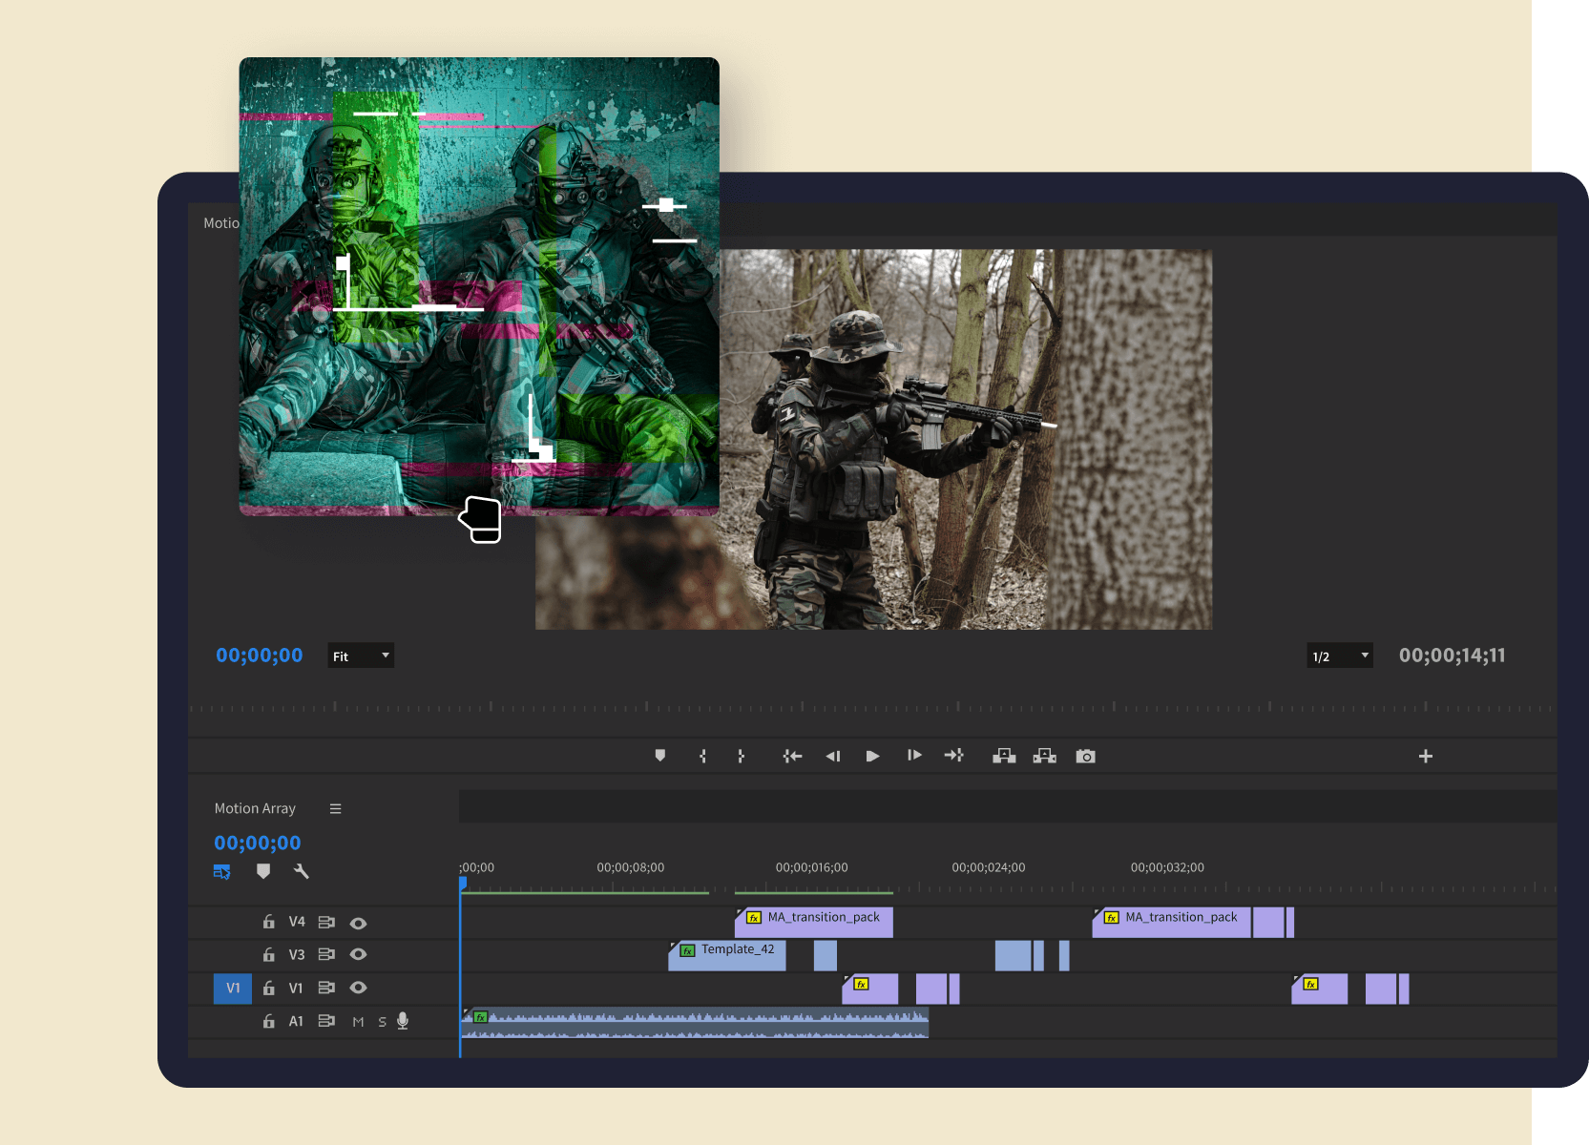Open the timeline wrench settings icon
Image resolution: width=1589 pixels, height=1145 pixels.
(x=302, y=871)
